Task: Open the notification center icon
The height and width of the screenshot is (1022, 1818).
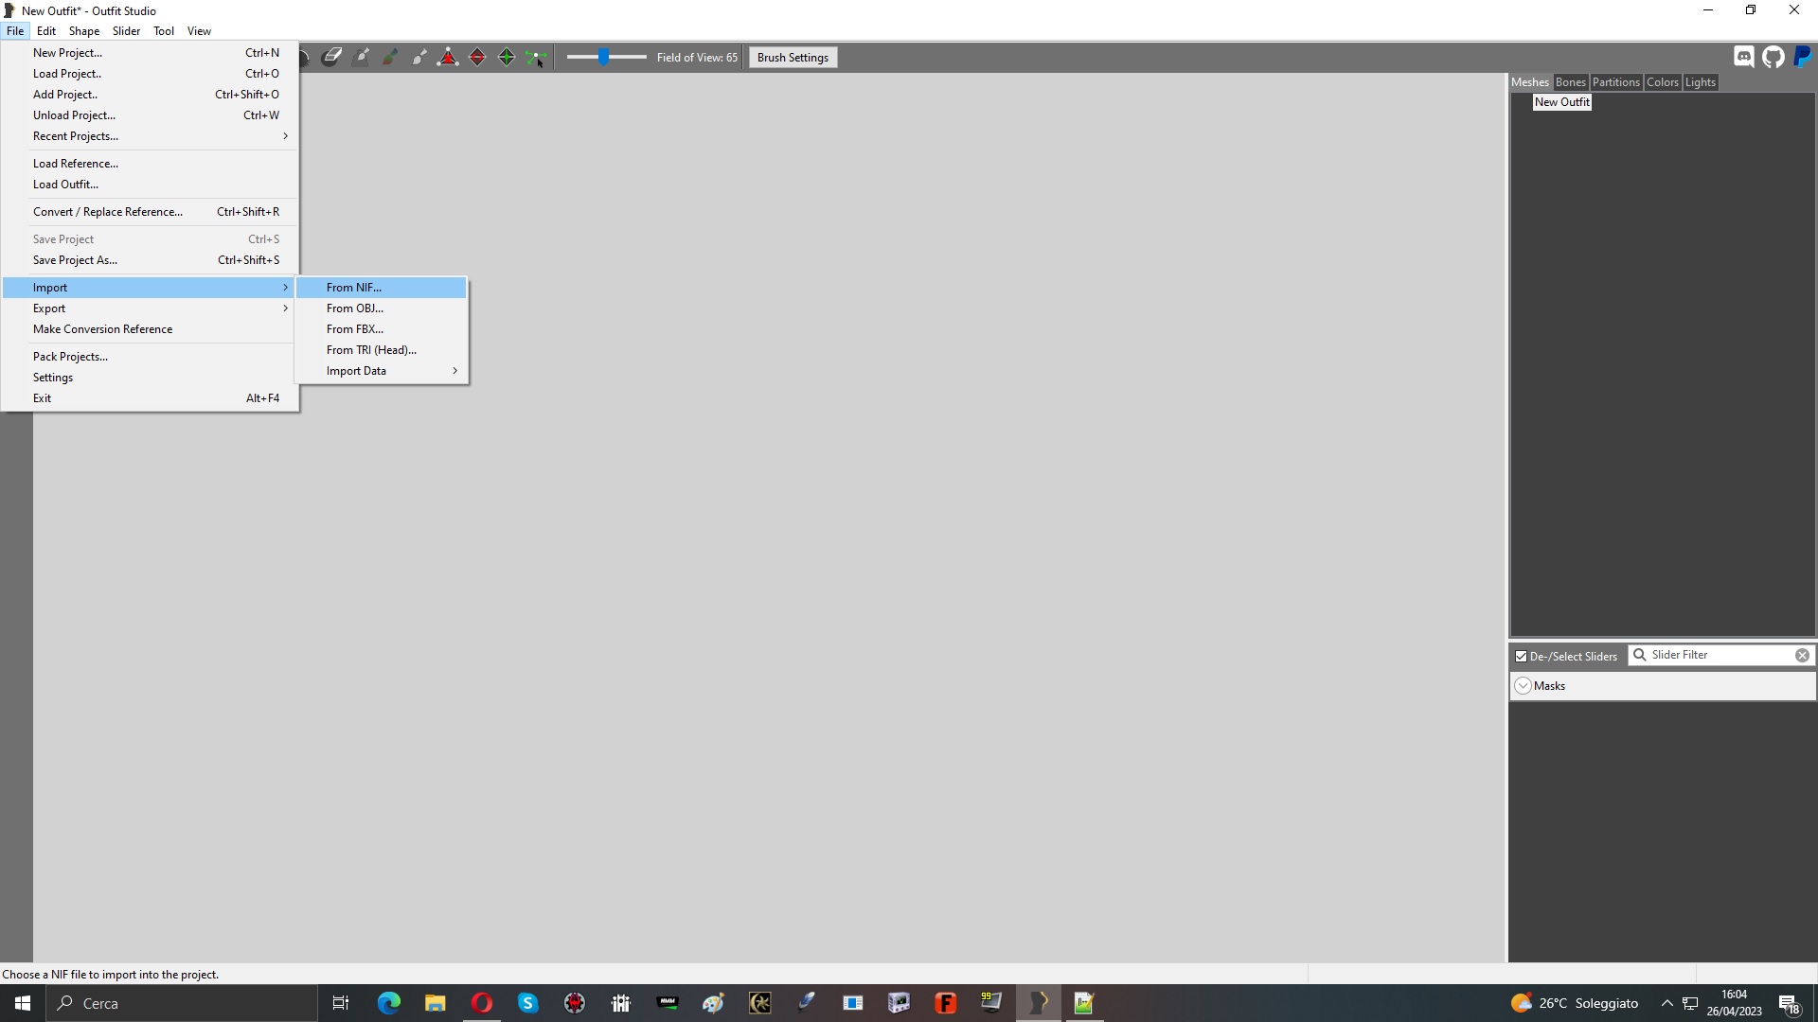Action: pyautogui.click(x=1789, y=1003)
